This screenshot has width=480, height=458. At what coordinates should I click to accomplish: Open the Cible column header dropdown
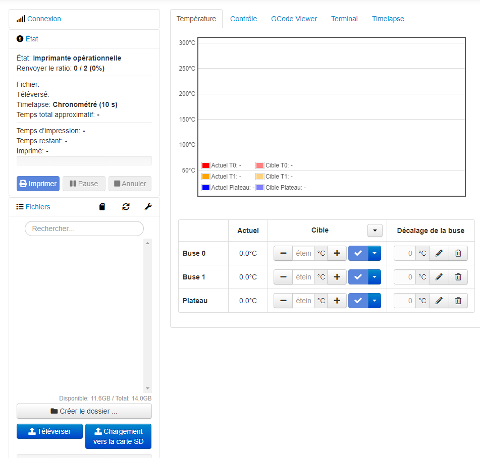375,231
